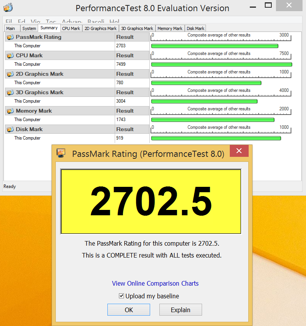
Task: Select the Summary tab
Action: pos(49,28)
